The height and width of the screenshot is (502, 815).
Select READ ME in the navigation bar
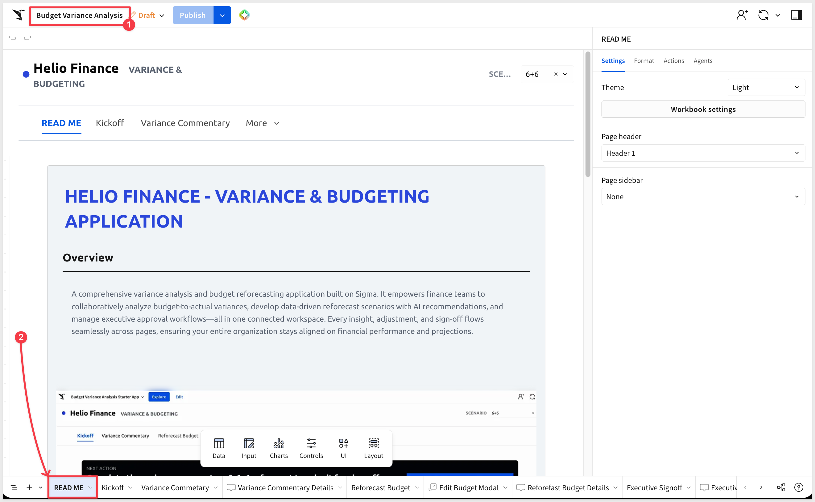61,123
